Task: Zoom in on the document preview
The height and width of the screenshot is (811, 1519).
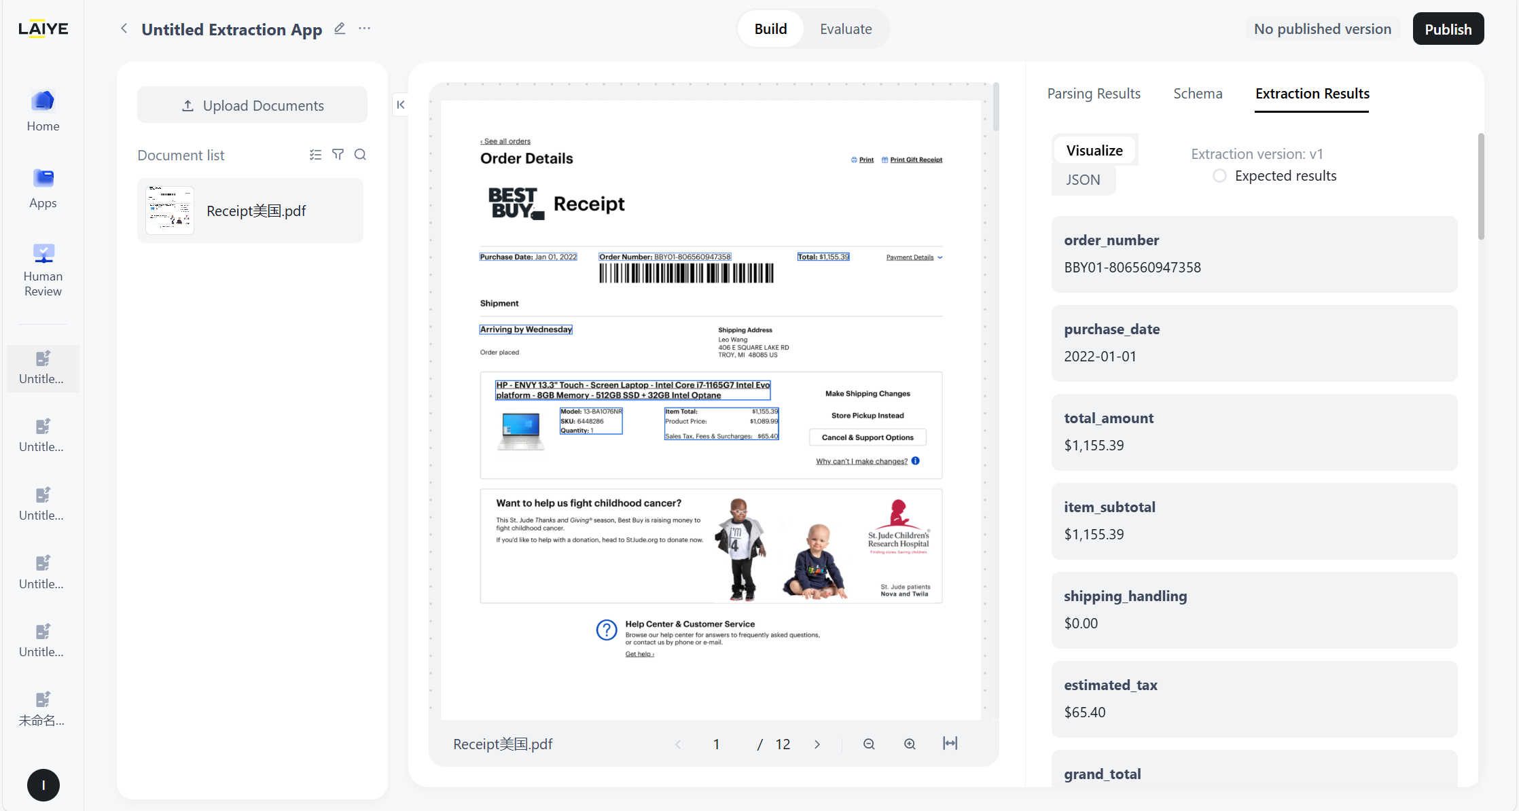Action: tap(910, 744)
